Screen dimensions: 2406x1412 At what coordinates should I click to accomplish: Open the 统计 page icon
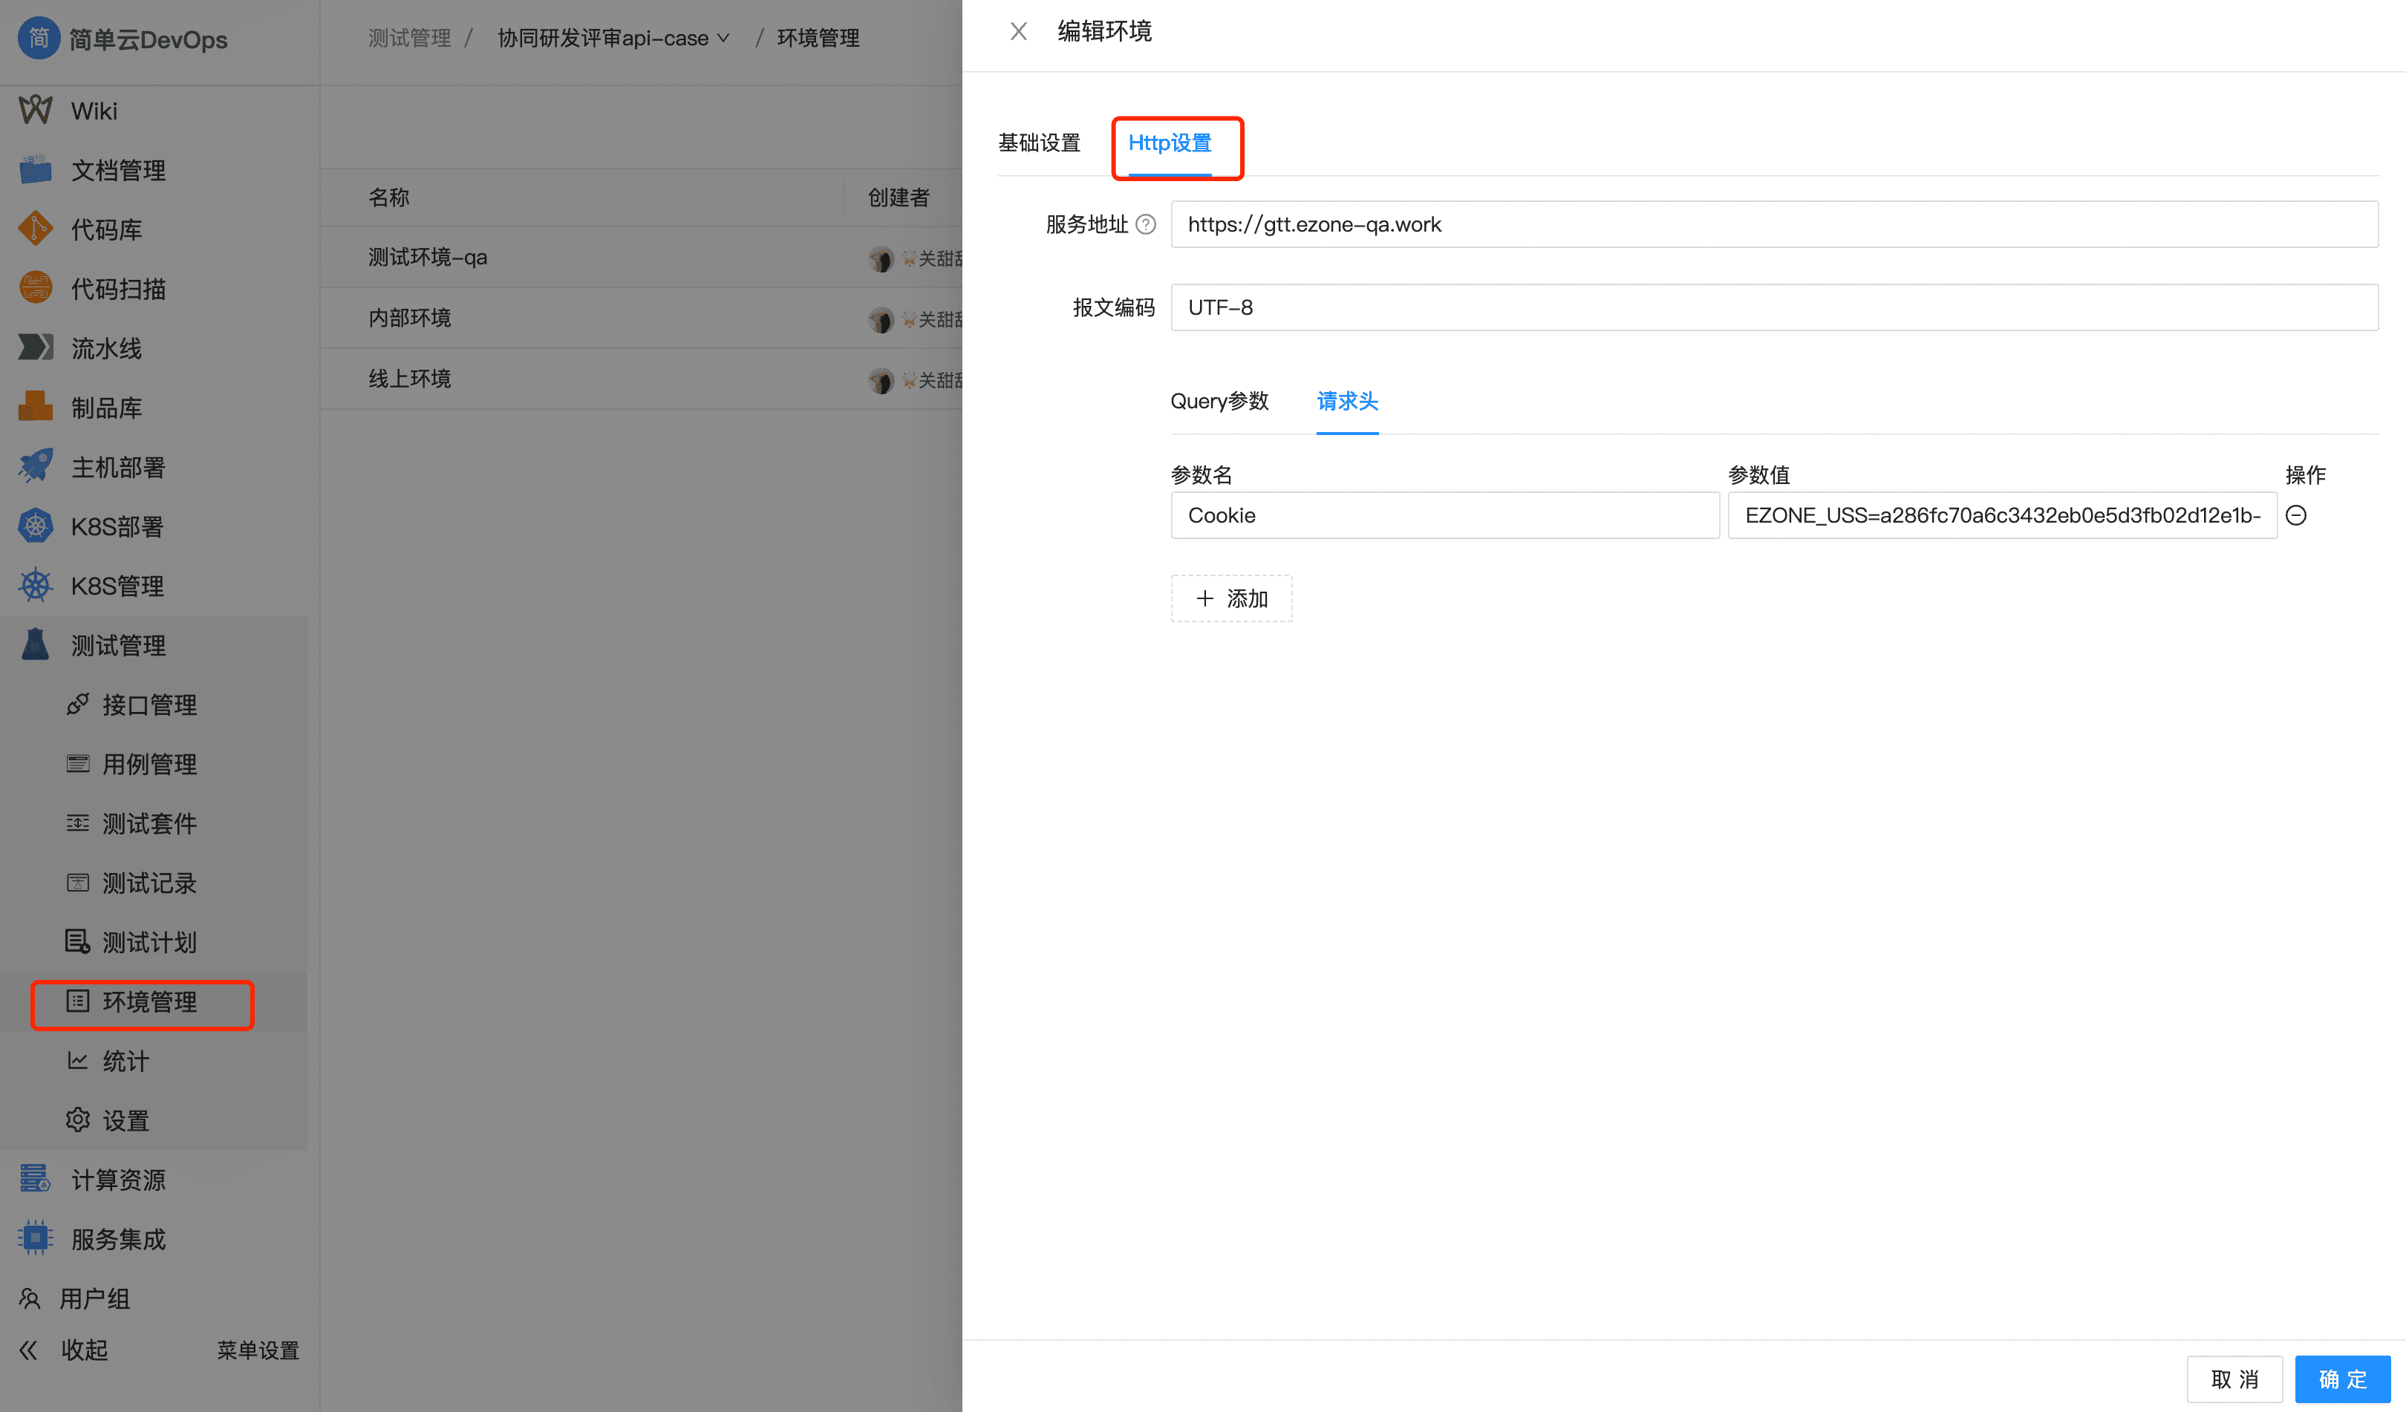click(x=77, y=1061)
